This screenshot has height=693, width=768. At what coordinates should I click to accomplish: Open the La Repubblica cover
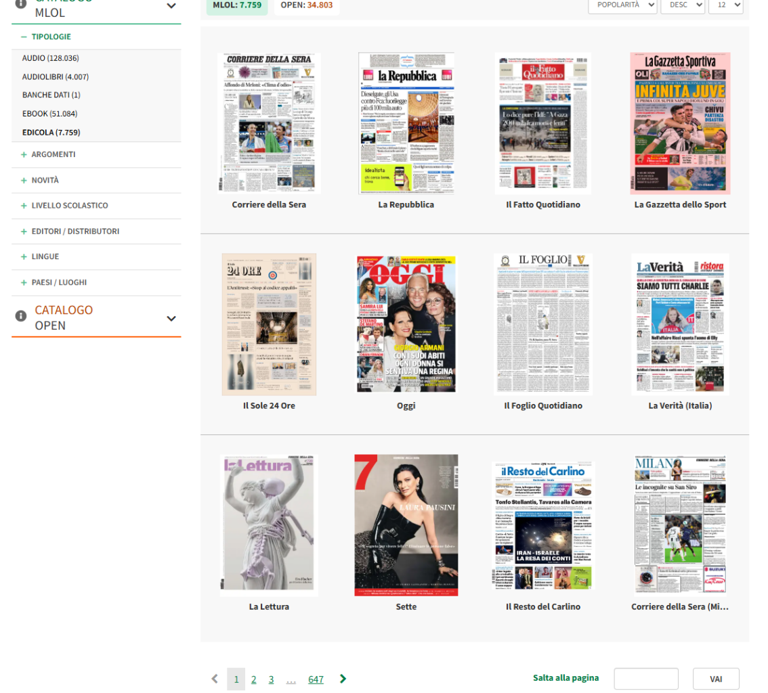click(x=406, y=123)
